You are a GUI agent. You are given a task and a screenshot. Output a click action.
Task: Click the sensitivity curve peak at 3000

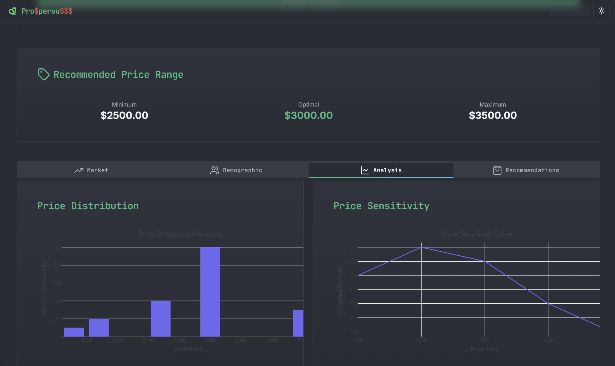[x=421, y=247]
